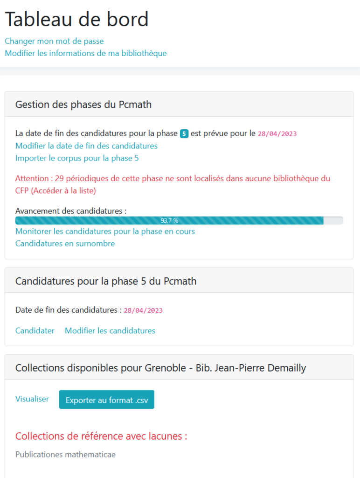Click "Publicationes mathematicae" collection entry

(64, 454)
